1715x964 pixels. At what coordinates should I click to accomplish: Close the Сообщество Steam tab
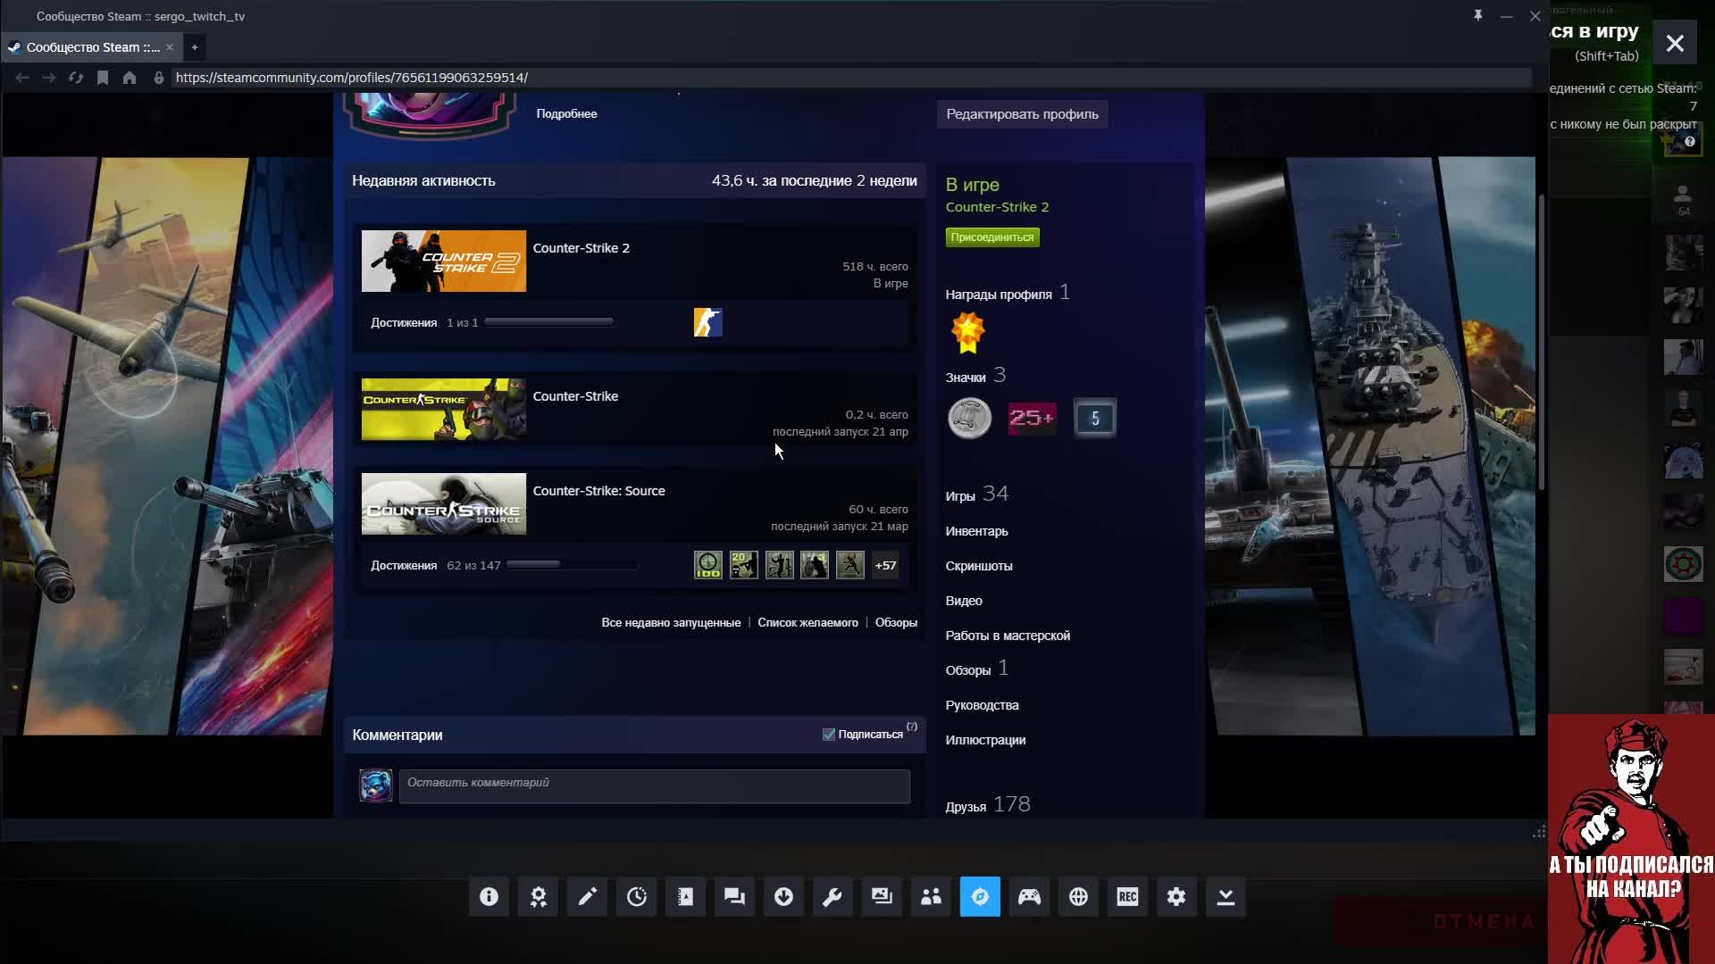[170, 47]
